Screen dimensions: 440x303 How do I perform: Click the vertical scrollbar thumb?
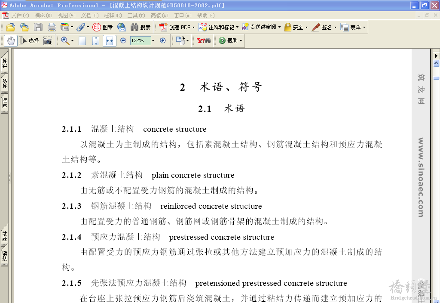(x=436, y=78)
